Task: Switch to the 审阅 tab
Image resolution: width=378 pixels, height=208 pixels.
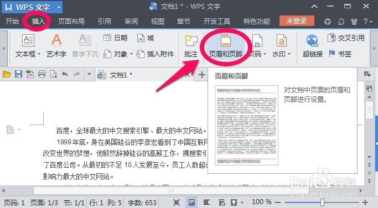Action: [131, 22]
